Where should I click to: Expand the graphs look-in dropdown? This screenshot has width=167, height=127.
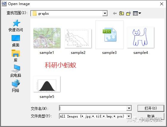pos(105,13)
